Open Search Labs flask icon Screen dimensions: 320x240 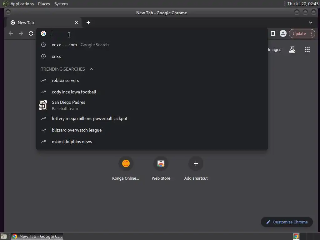coord(292,50)
